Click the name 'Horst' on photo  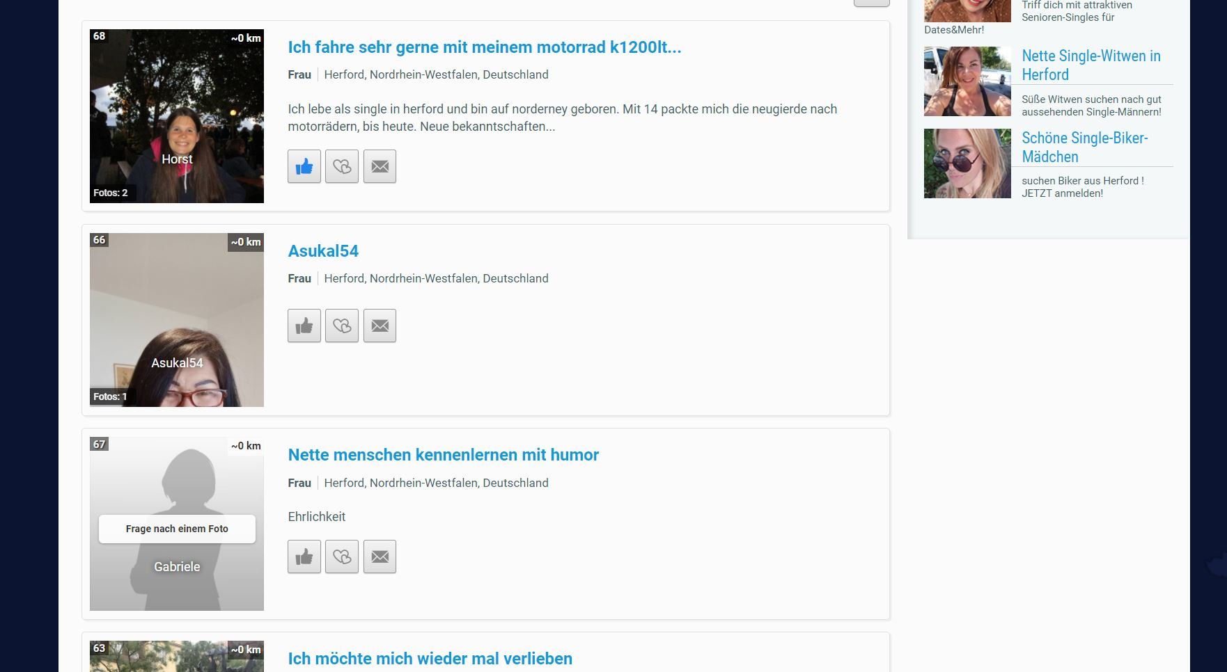tap(177, 159)
